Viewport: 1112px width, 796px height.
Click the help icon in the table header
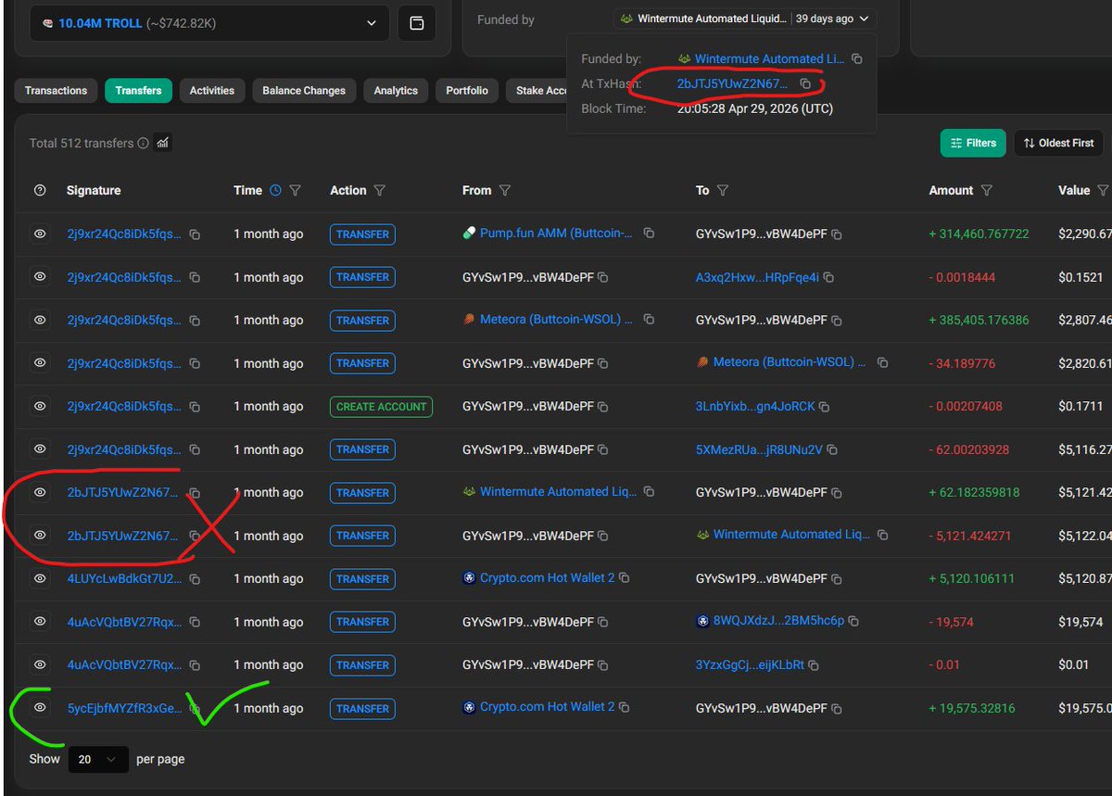pos(40,190)
